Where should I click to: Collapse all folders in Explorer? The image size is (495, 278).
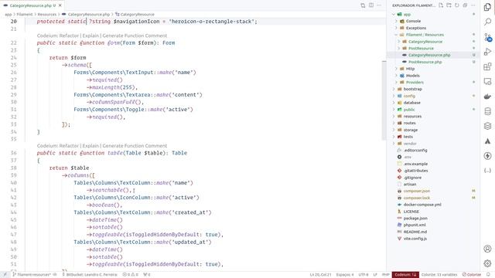[465, 5]
